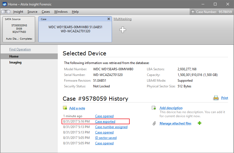The height and width of the screenshot is (153, 234).
Task: Click the Add a note icon
Action: pyautogui.click(x=65, y=108)
